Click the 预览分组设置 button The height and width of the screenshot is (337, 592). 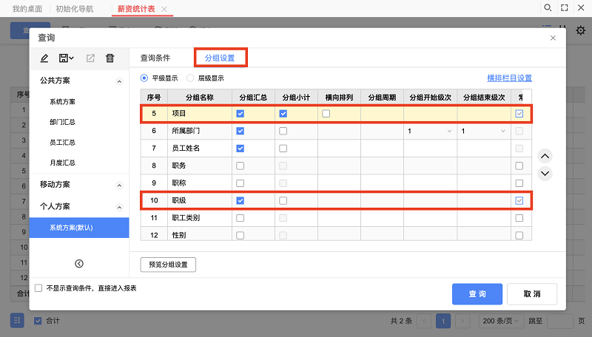coord(168,265)
